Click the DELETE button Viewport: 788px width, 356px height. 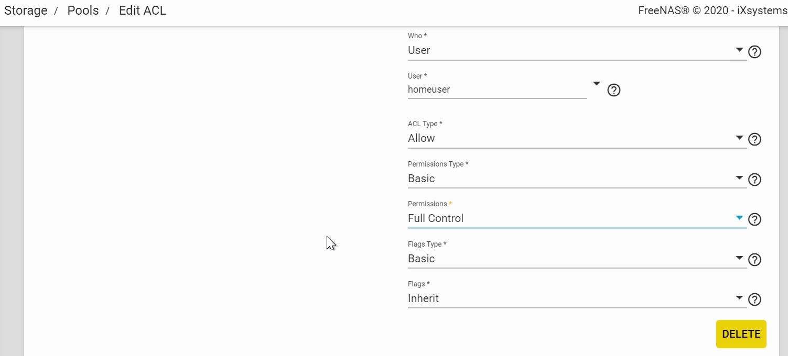(741, 334)
